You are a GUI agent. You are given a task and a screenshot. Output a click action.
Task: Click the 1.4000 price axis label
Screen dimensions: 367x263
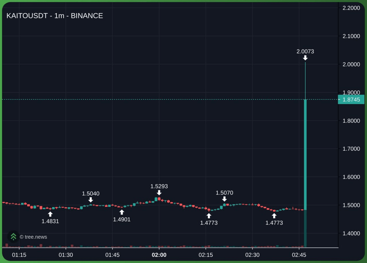tap(351, 233)
